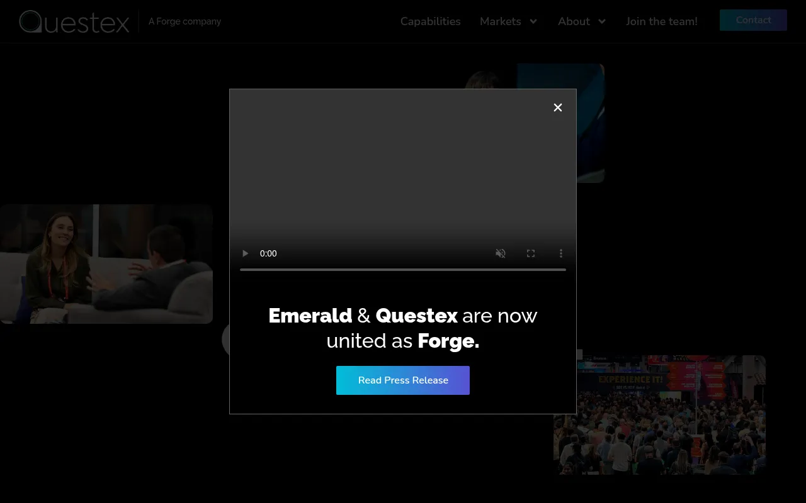806x503 pixels.
Task: Enter fullscreen video mode
Action: pyautogui.click(x=531, y=253)
